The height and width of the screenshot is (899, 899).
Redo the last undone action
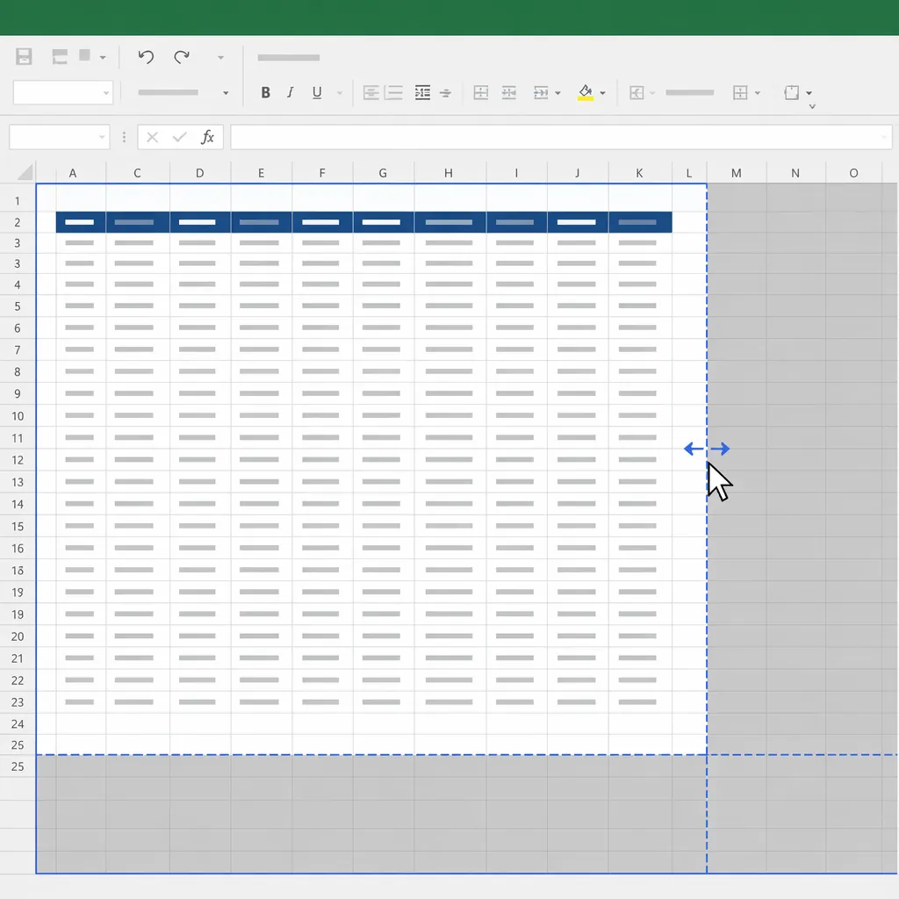click(x=182, y=56)
